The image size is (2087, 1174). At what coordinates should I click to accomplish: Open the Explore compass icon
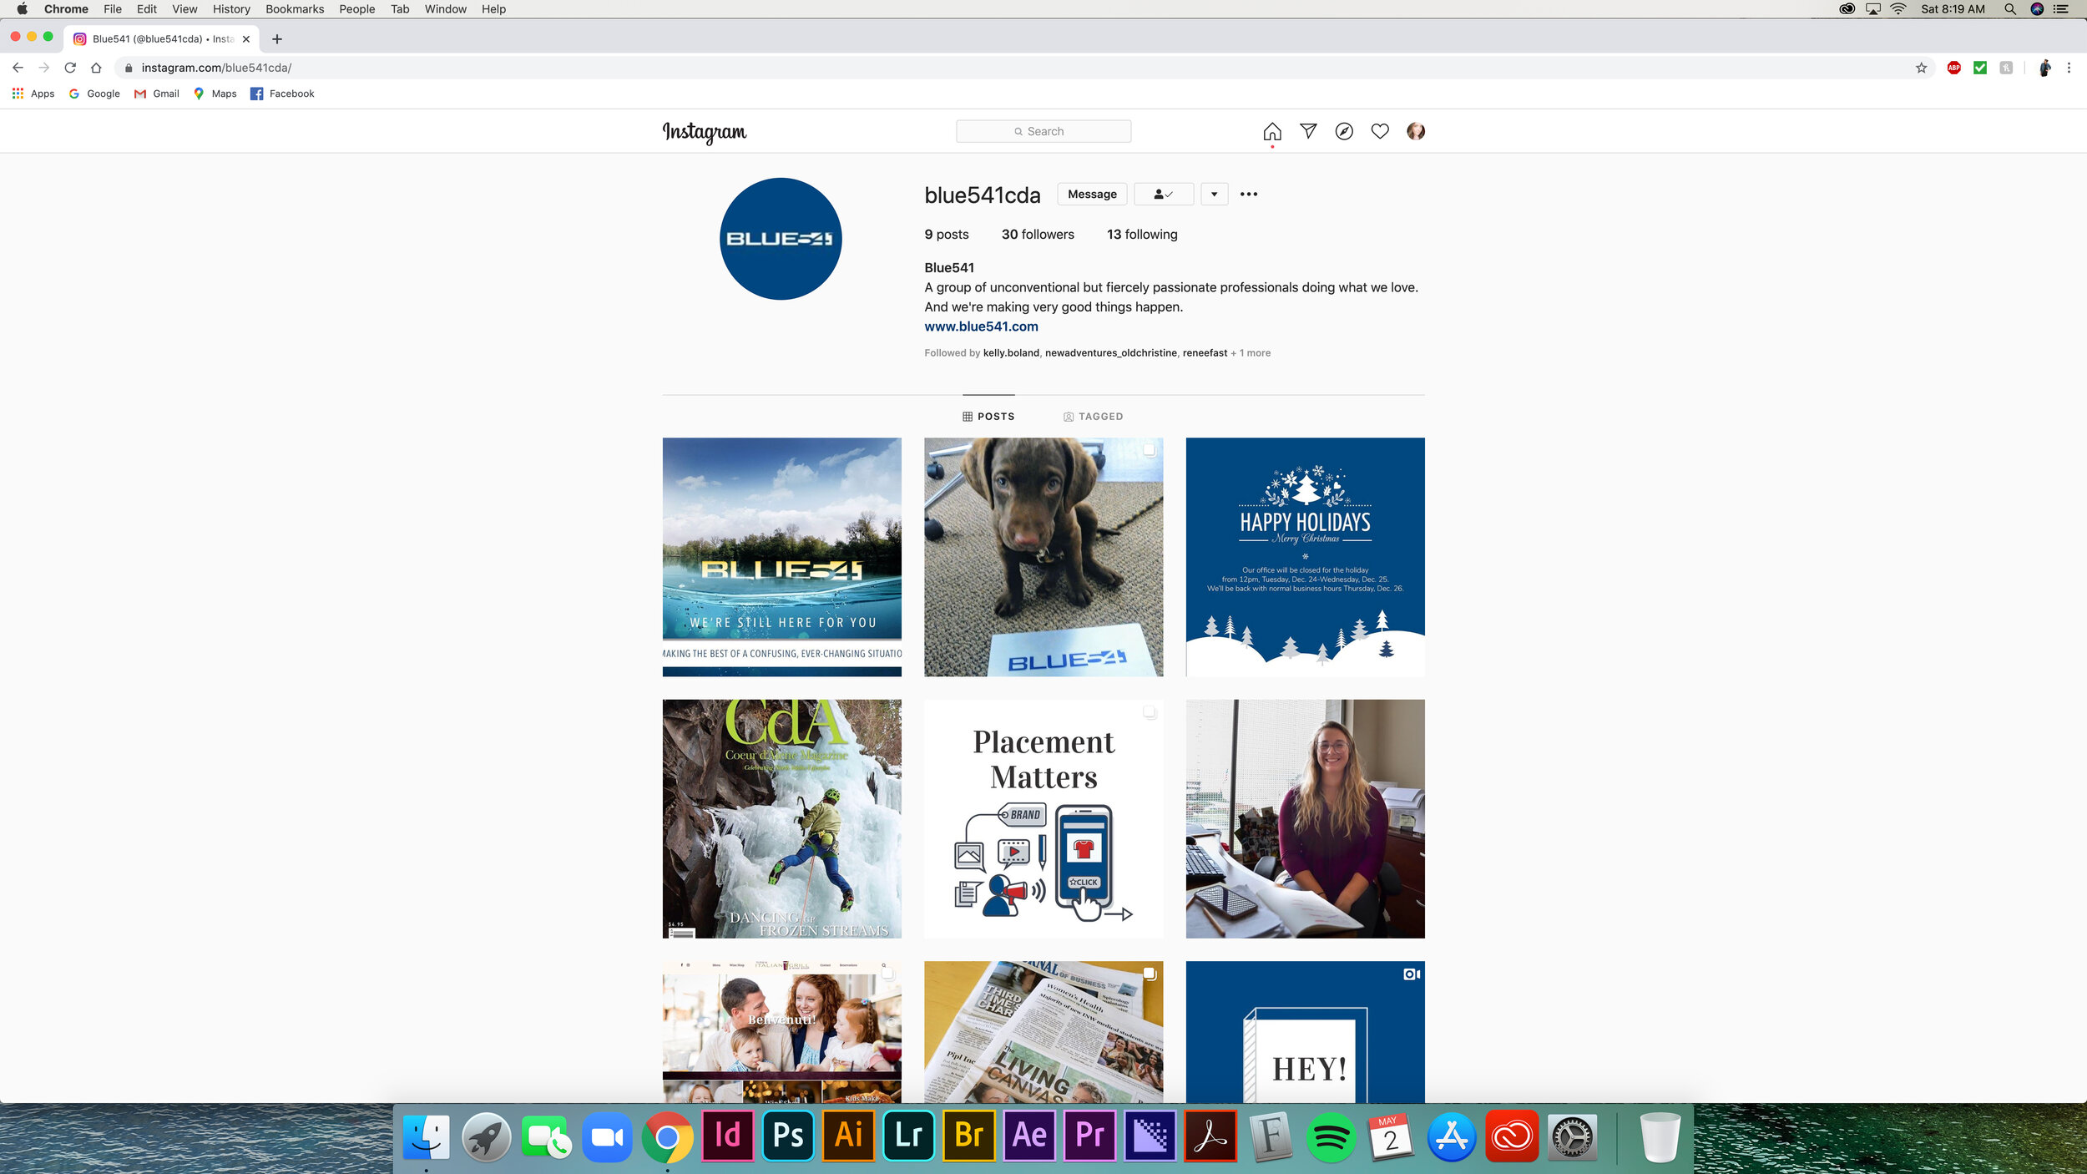pos(1344,131)
